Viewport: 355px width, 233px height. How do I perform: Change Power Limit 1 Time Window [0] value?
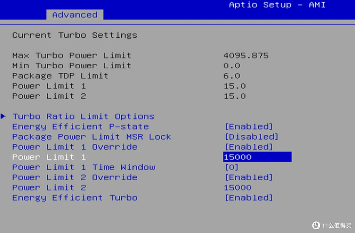(231, 167)
